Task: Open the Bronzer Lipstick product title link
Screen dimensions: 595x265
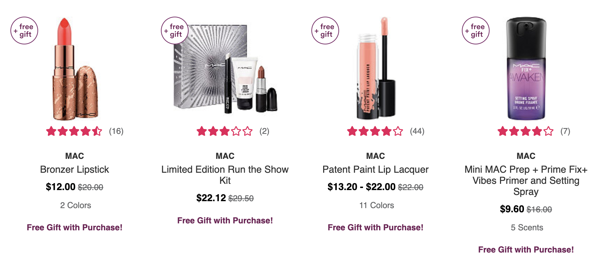Action: 75,169
